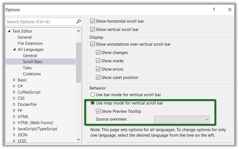Image resolution: width=239 pixels, height=149 pixels.
Task: Toggle Show vertical scroll bar checkbox
Action: pos(93,29)
